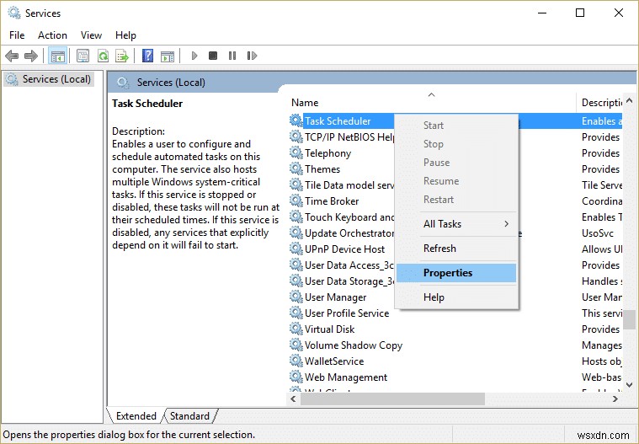
Task: Click the Start Service play icon
Action: coord(194,56)
